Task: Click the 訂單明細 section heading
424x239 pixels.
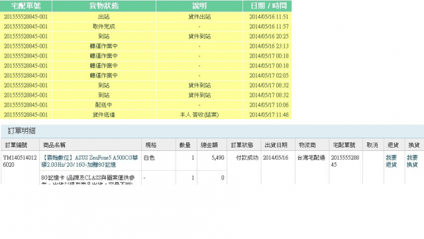Action: pos(22,131)
